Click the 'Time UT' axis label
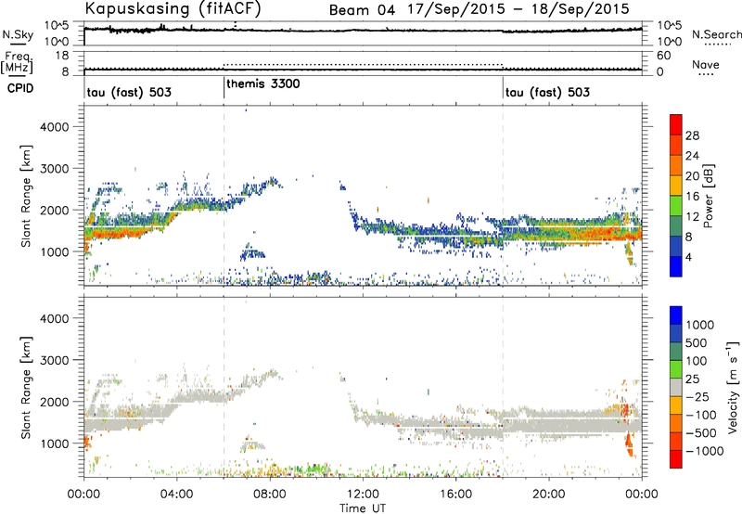The height and width of the screenshot is (514, 742). pos(363,508)
